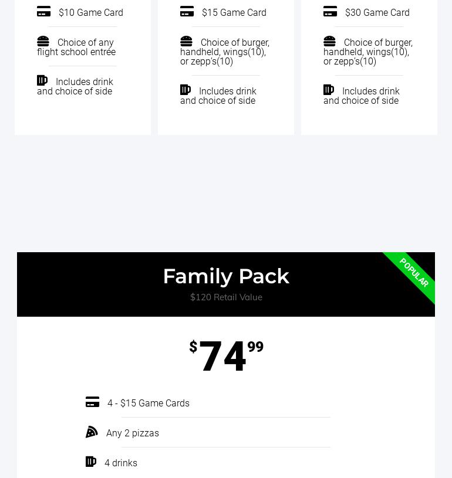Click the pizza slice icon beside Any 2 pizzas
Image resolution: width=452 pixels, height=478 pixels.
(92, 432)
